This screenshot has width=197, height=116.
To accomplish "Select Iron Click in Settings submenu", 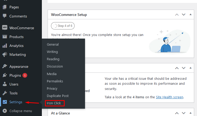I will pos(54,103).
